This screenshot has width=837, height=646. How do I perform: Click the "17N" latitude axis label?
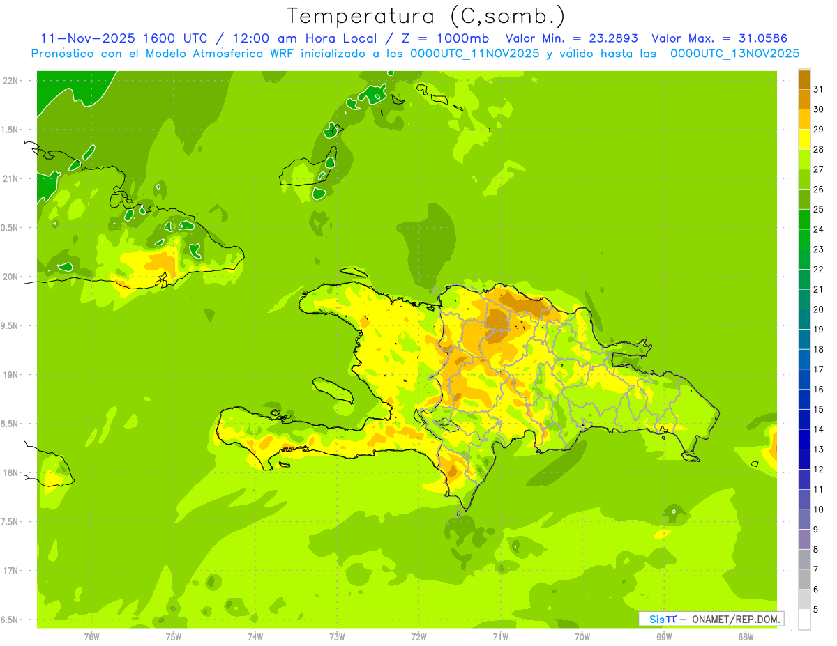(10, 571)
